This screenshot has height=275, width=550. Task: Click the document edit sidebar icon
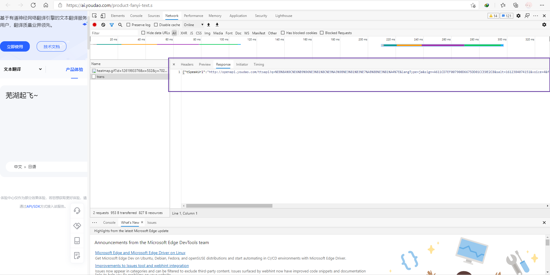click(x=77, y=256)
